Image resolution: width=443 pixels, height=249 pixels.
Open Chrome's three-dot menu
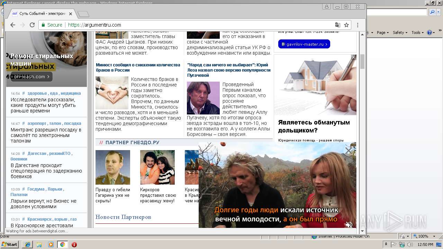[x=358, y=25]
